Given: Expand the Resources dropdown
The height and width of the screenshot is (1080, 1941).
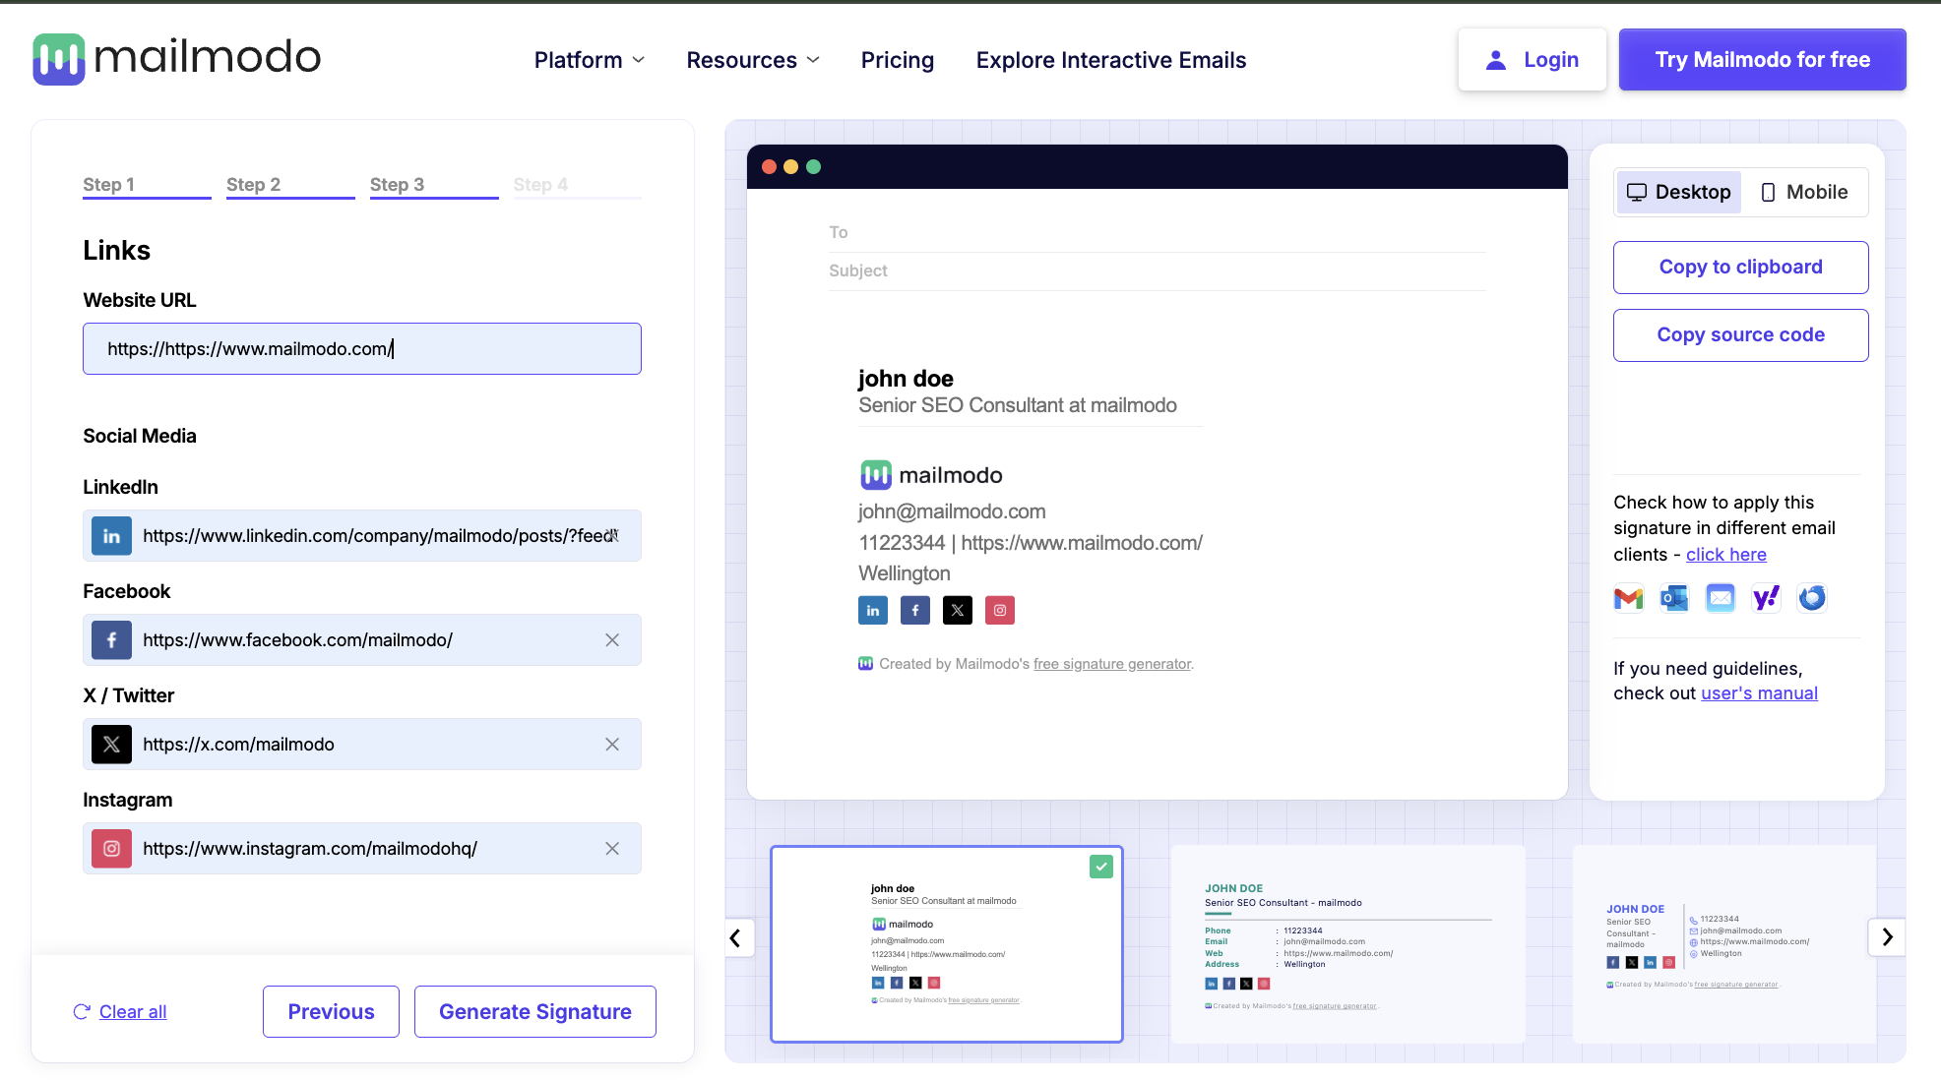Looking at the screenshot, I should pyautogui.click(x=752, y=59).
